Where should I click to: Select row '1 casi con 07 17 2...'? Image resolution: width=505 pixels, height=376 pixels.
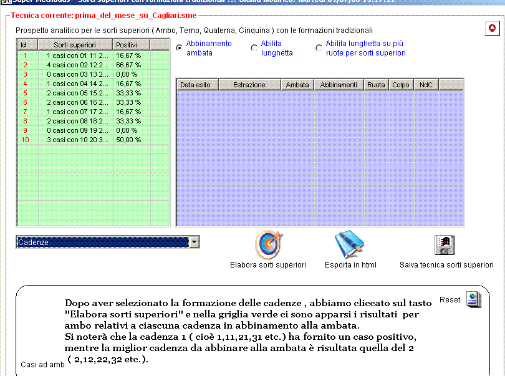tap(93, 112)
